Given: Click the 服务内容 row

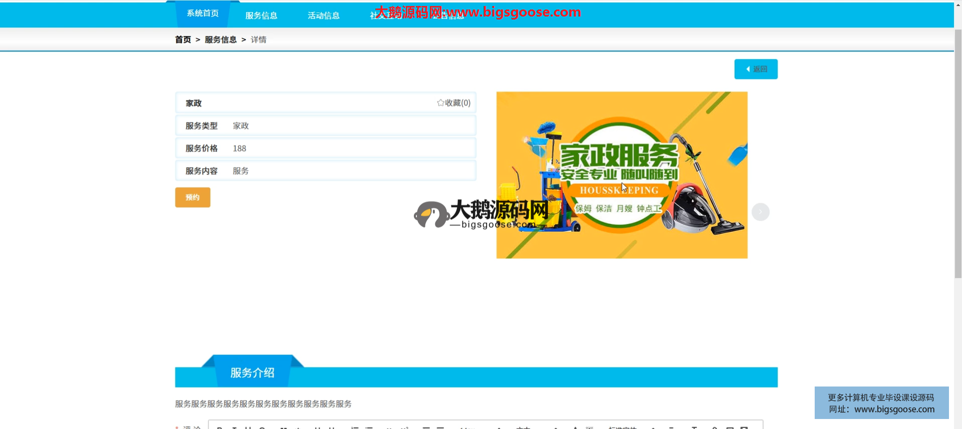Looking at the screenshot, I should pyautogui.click(x=325, y=171).
